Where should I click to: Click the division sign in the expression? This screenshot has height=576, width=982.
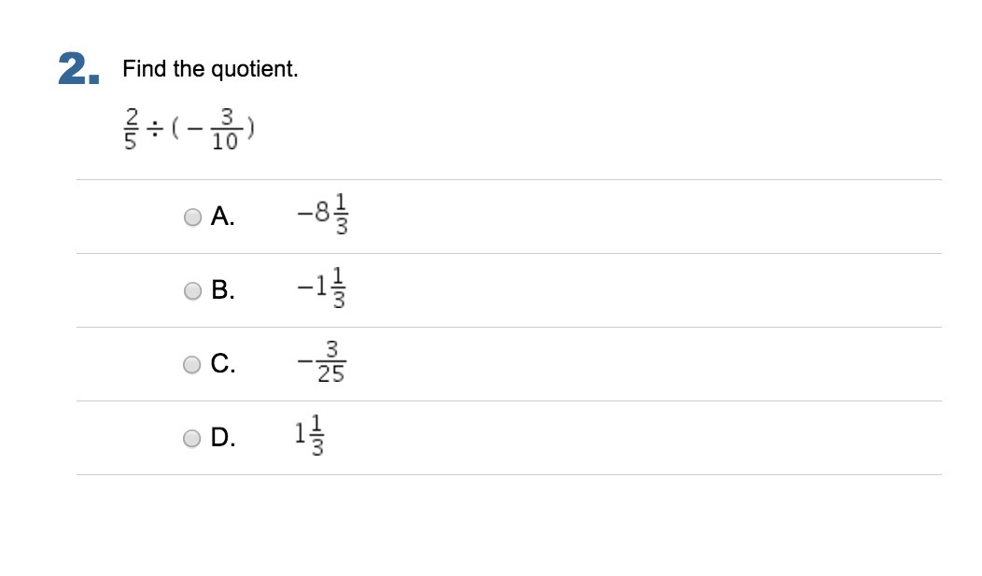point(155,130)
